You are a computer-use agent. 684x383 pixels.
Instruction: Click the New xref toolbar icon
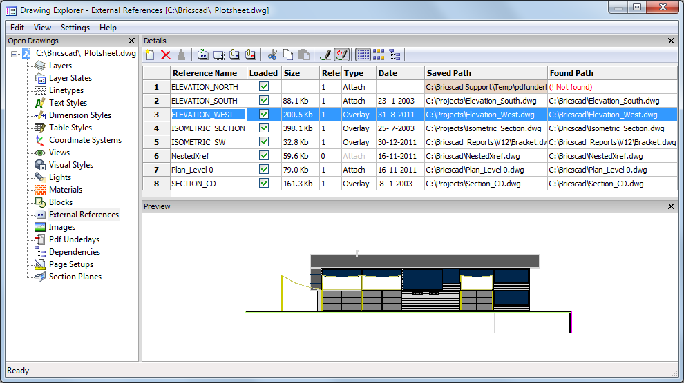(150, 55)
